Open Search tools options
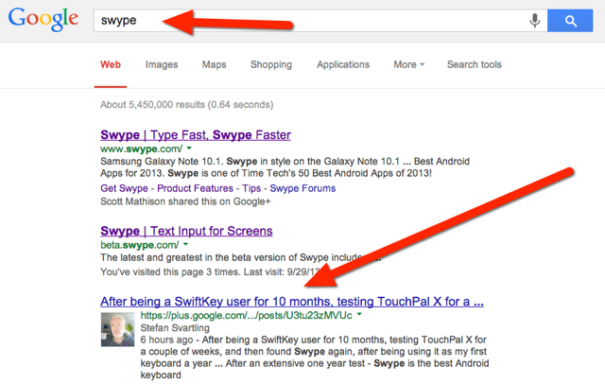 [475, 64]
